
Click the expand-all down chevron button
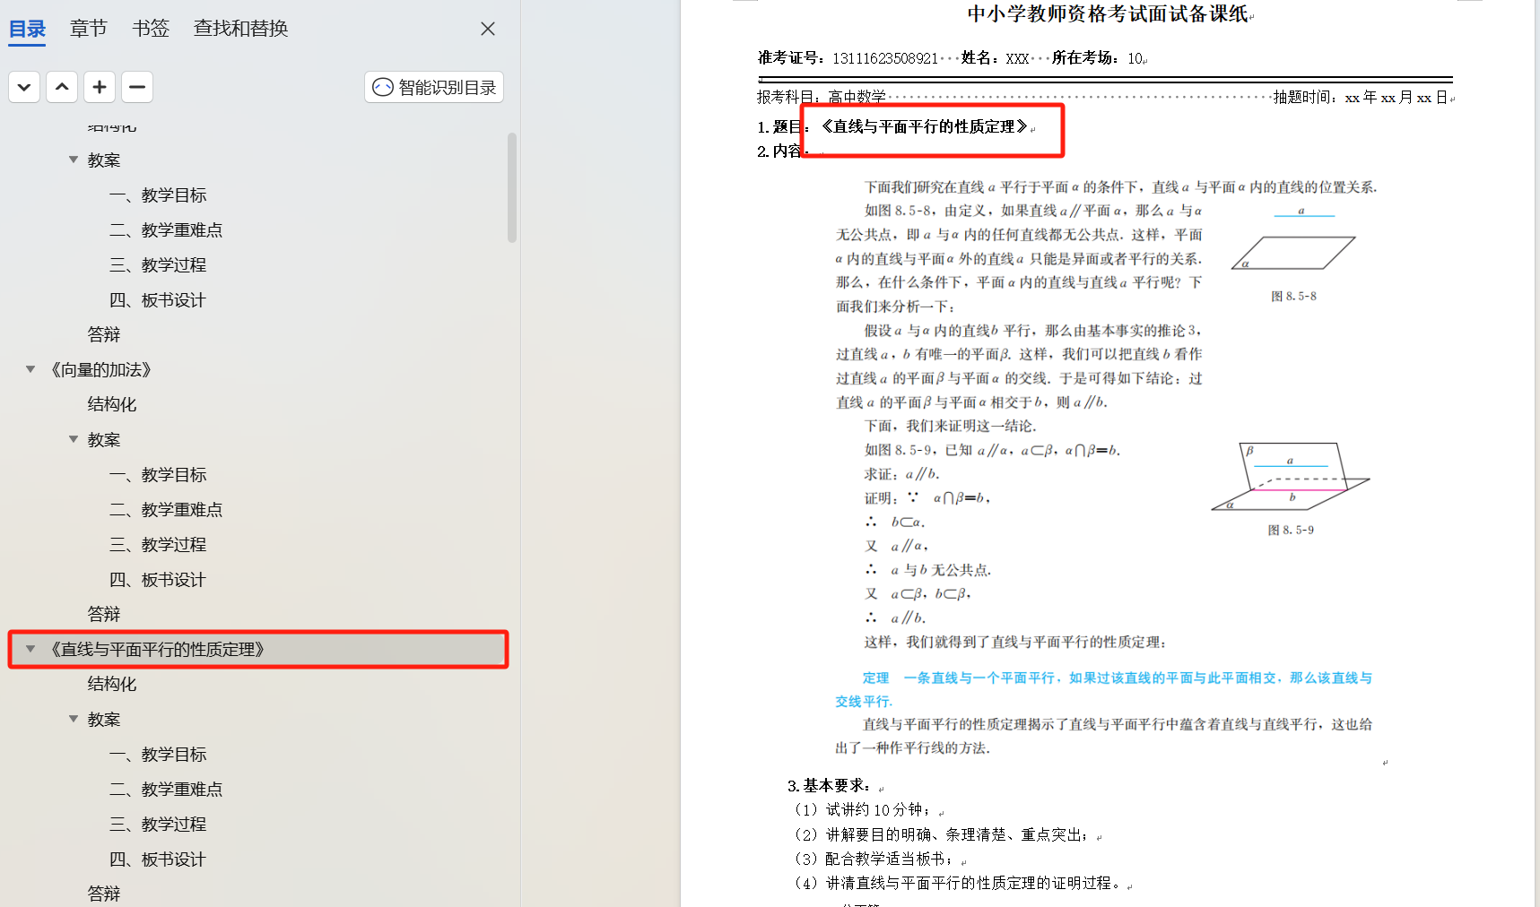coord(24,87)
